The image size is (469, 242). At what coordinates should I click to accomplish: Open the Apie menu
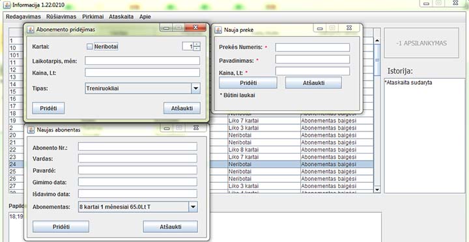[x=145, y=17]
